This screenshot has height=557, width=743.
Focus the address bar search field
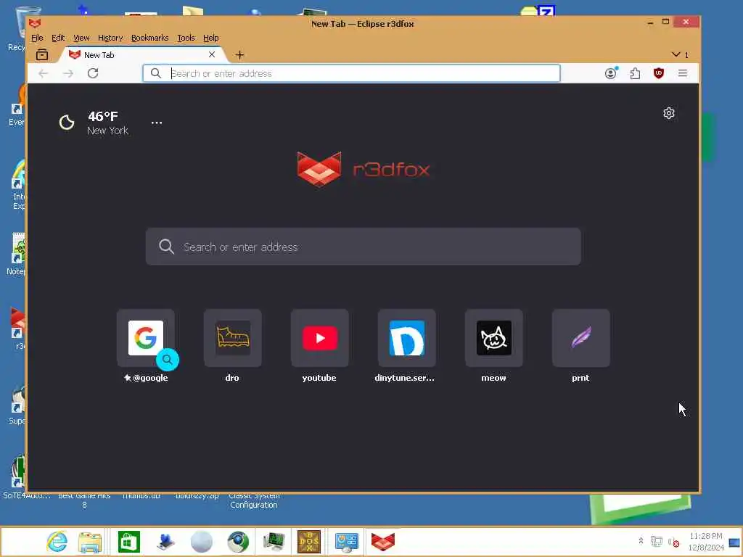tap(352, 73)
